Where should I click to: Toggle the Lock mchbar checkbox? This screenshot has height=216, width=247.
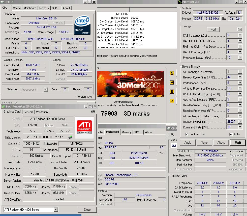[187, 134]
